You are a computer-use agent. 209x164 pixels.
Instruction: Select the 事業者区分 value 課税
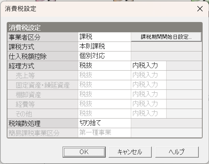click(105, 37)
